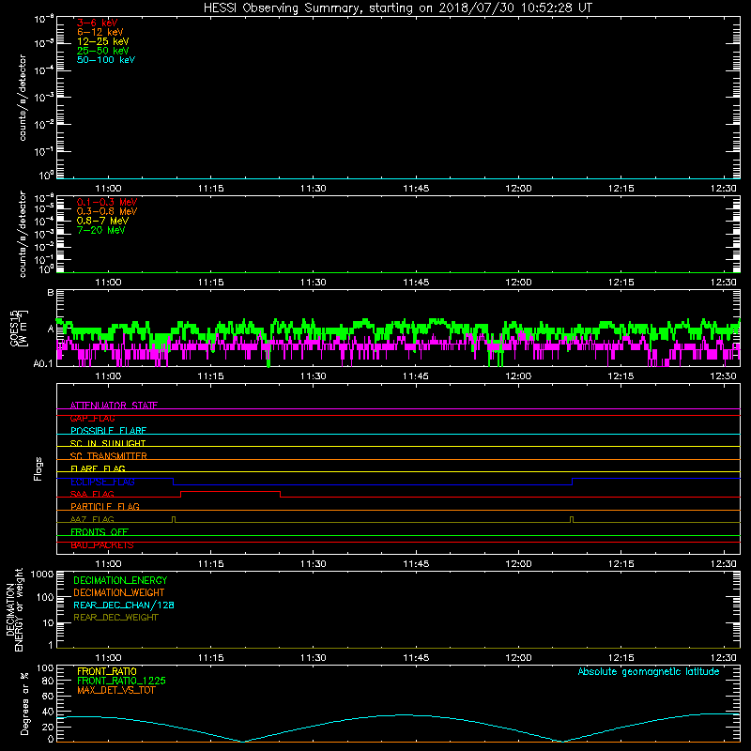Viewport: 751px width, 751px height.
Task: Click the REAR_DEC_WEIGHT legend entry
Action: [x=115, y=618]
